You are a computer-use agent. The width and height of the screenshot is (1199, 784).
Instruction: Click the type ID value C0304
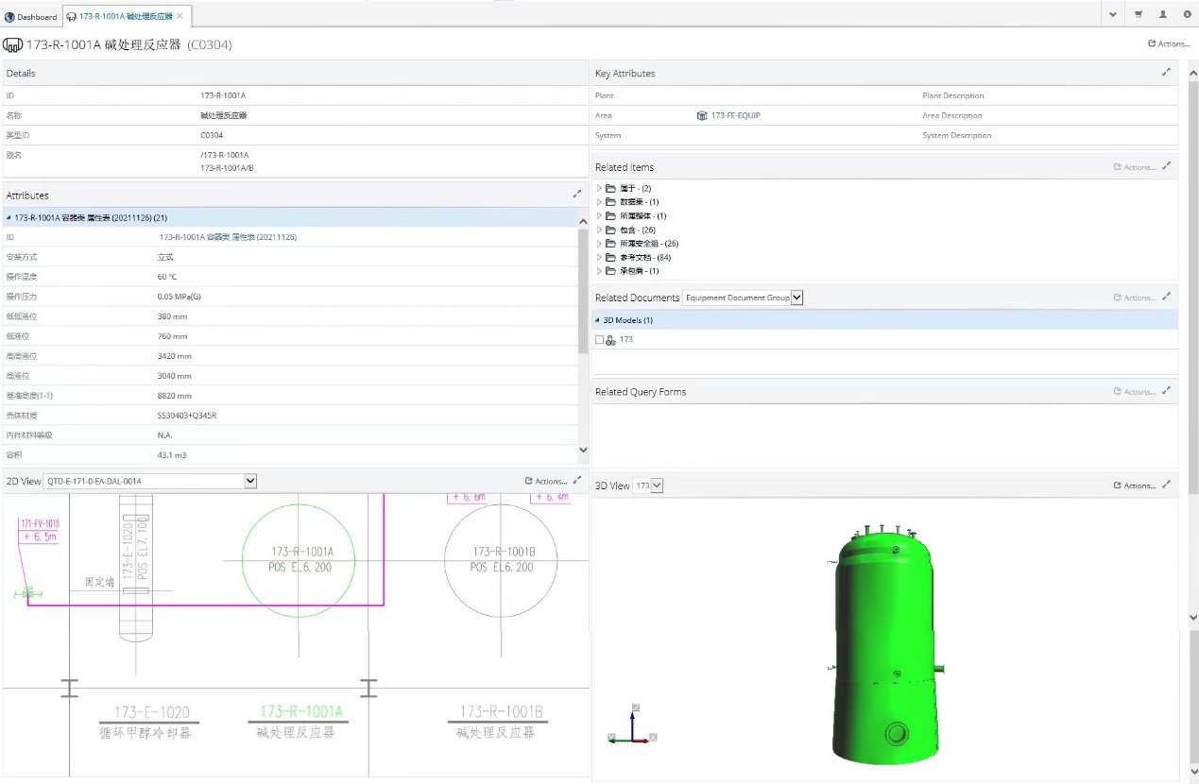[212, 135]
